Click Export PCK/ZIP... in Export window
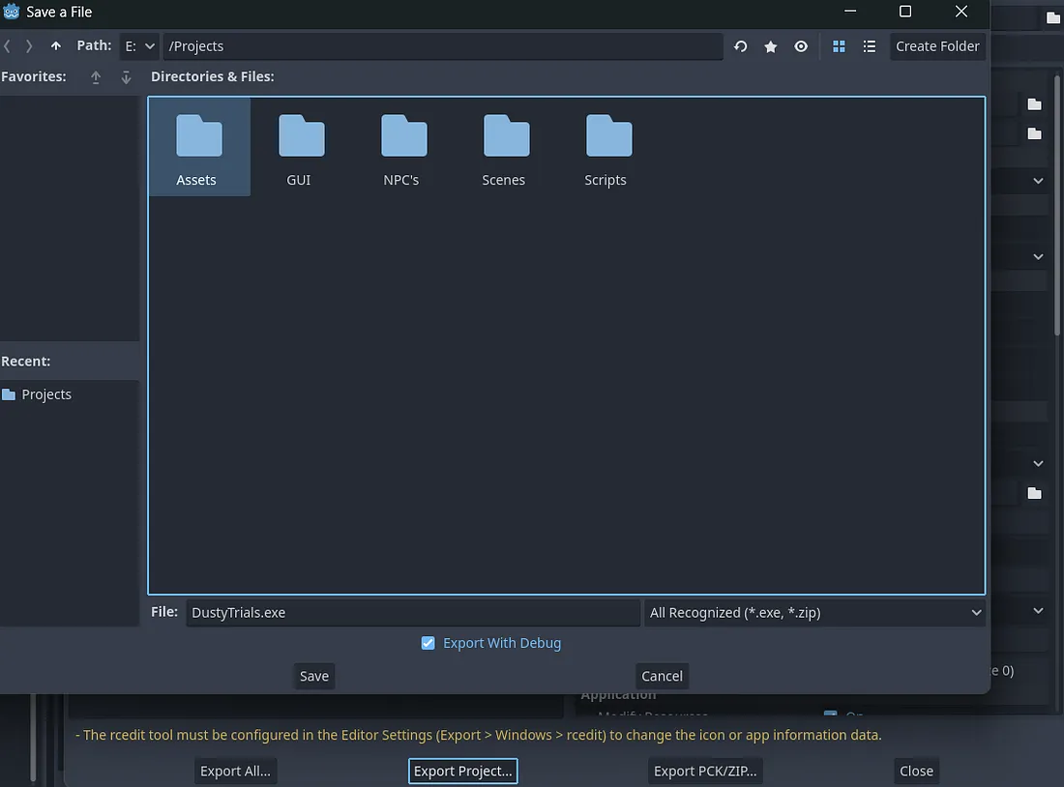 click(705, 771)
